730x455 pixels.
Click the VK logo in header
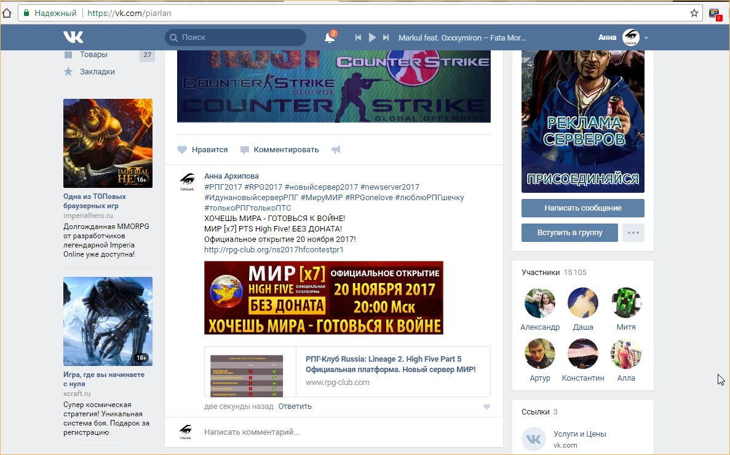coord(73,37)
